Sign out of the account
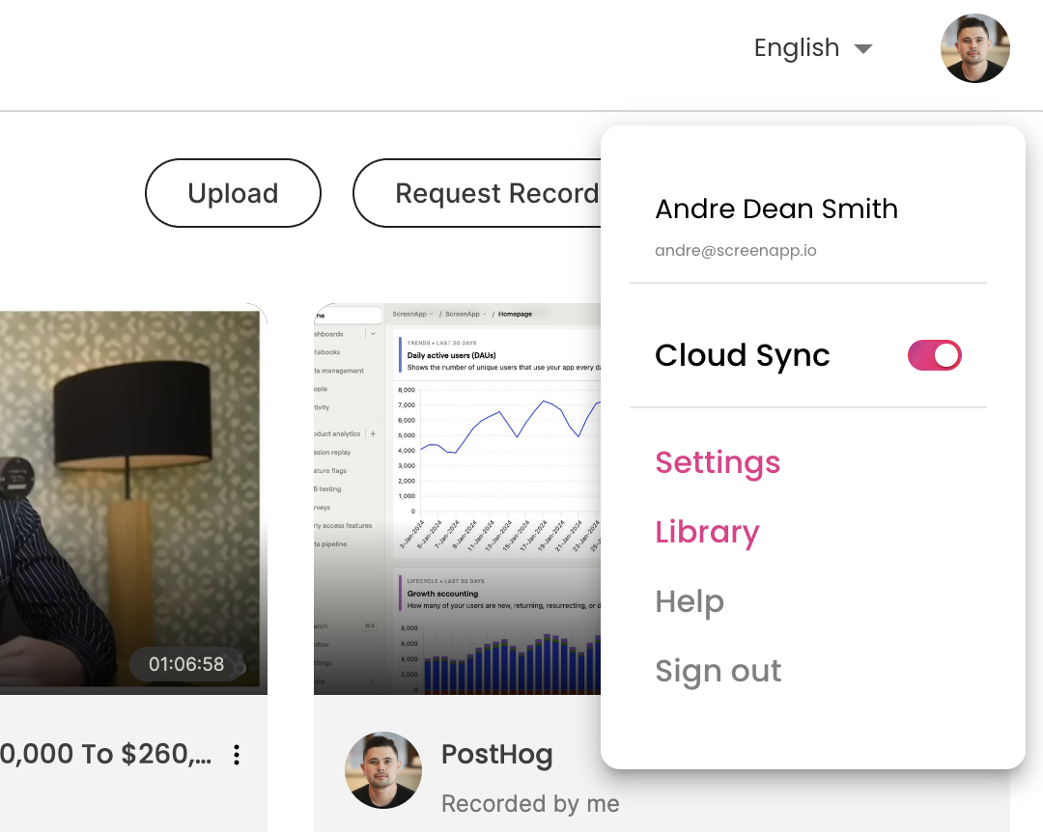This screenshot has width=1043, height=832. coord(719,671)
